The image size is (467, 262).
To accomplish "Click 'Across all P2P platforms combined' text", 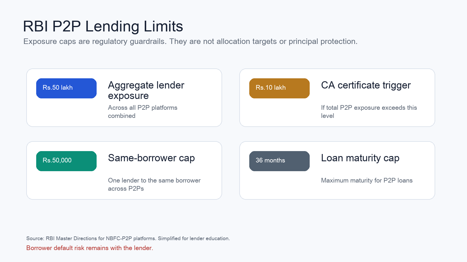I will click(143, 111).
